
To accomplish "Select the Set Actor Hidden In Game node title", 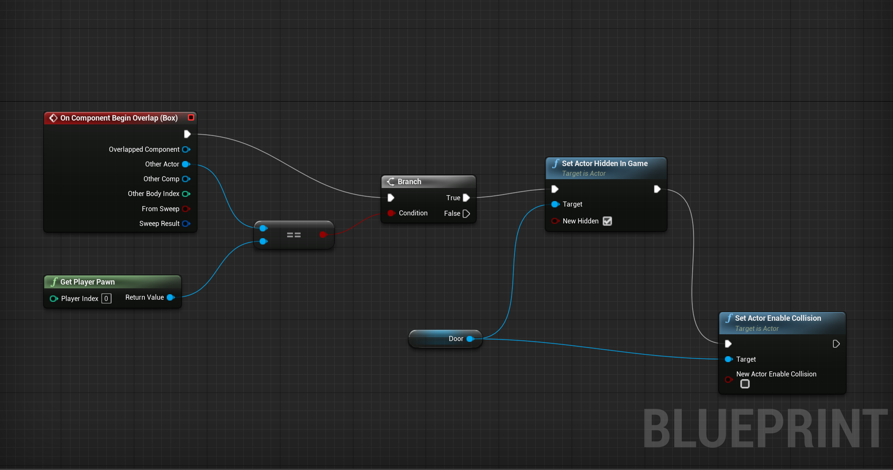I will (x=604, y=164).
